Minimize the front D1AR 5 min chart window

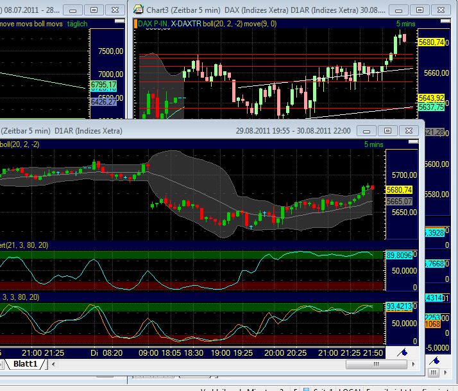pyautogui.click(x=366, y=131)
